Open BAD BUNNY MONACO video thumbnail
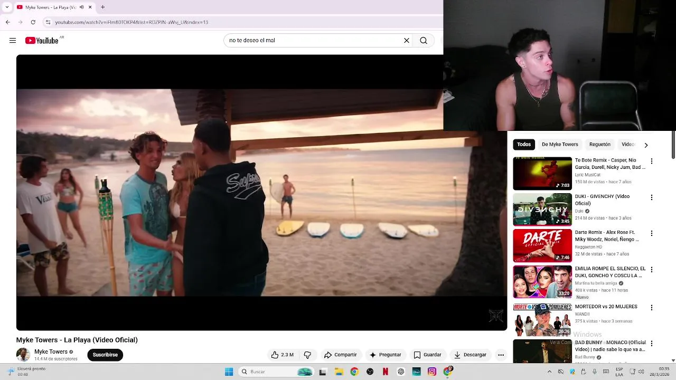The height and width of the screenshot is (380, 676). [x=542, y=351]
